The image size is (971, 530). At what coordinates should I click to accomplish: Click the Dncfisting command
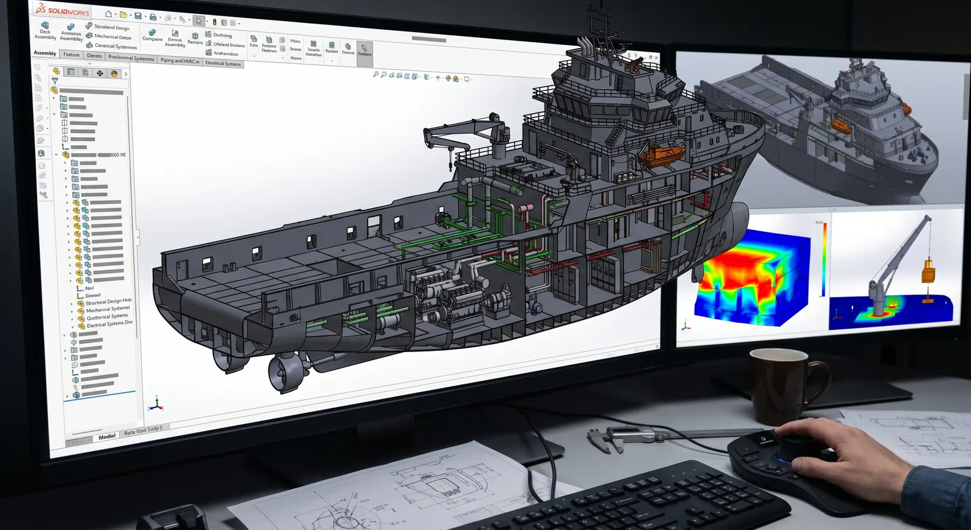pyautogui.click(x=218, y=35)
